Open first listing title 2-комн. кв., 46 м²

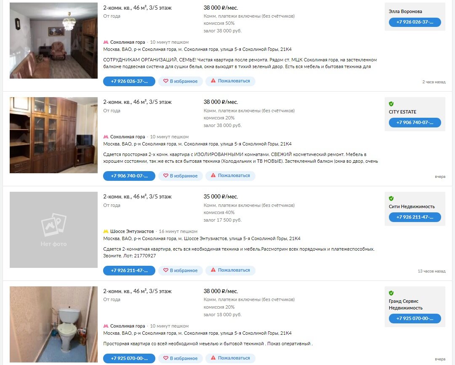pos(137,8)
